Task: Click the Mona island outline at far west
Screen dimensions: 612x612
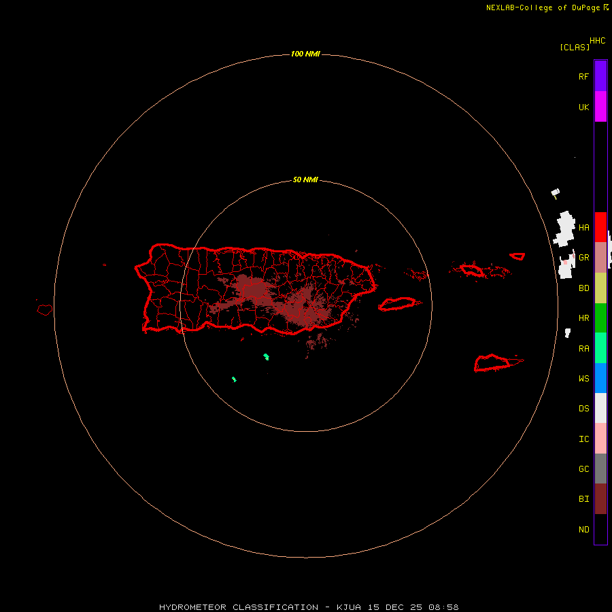Action: [45, 310]
